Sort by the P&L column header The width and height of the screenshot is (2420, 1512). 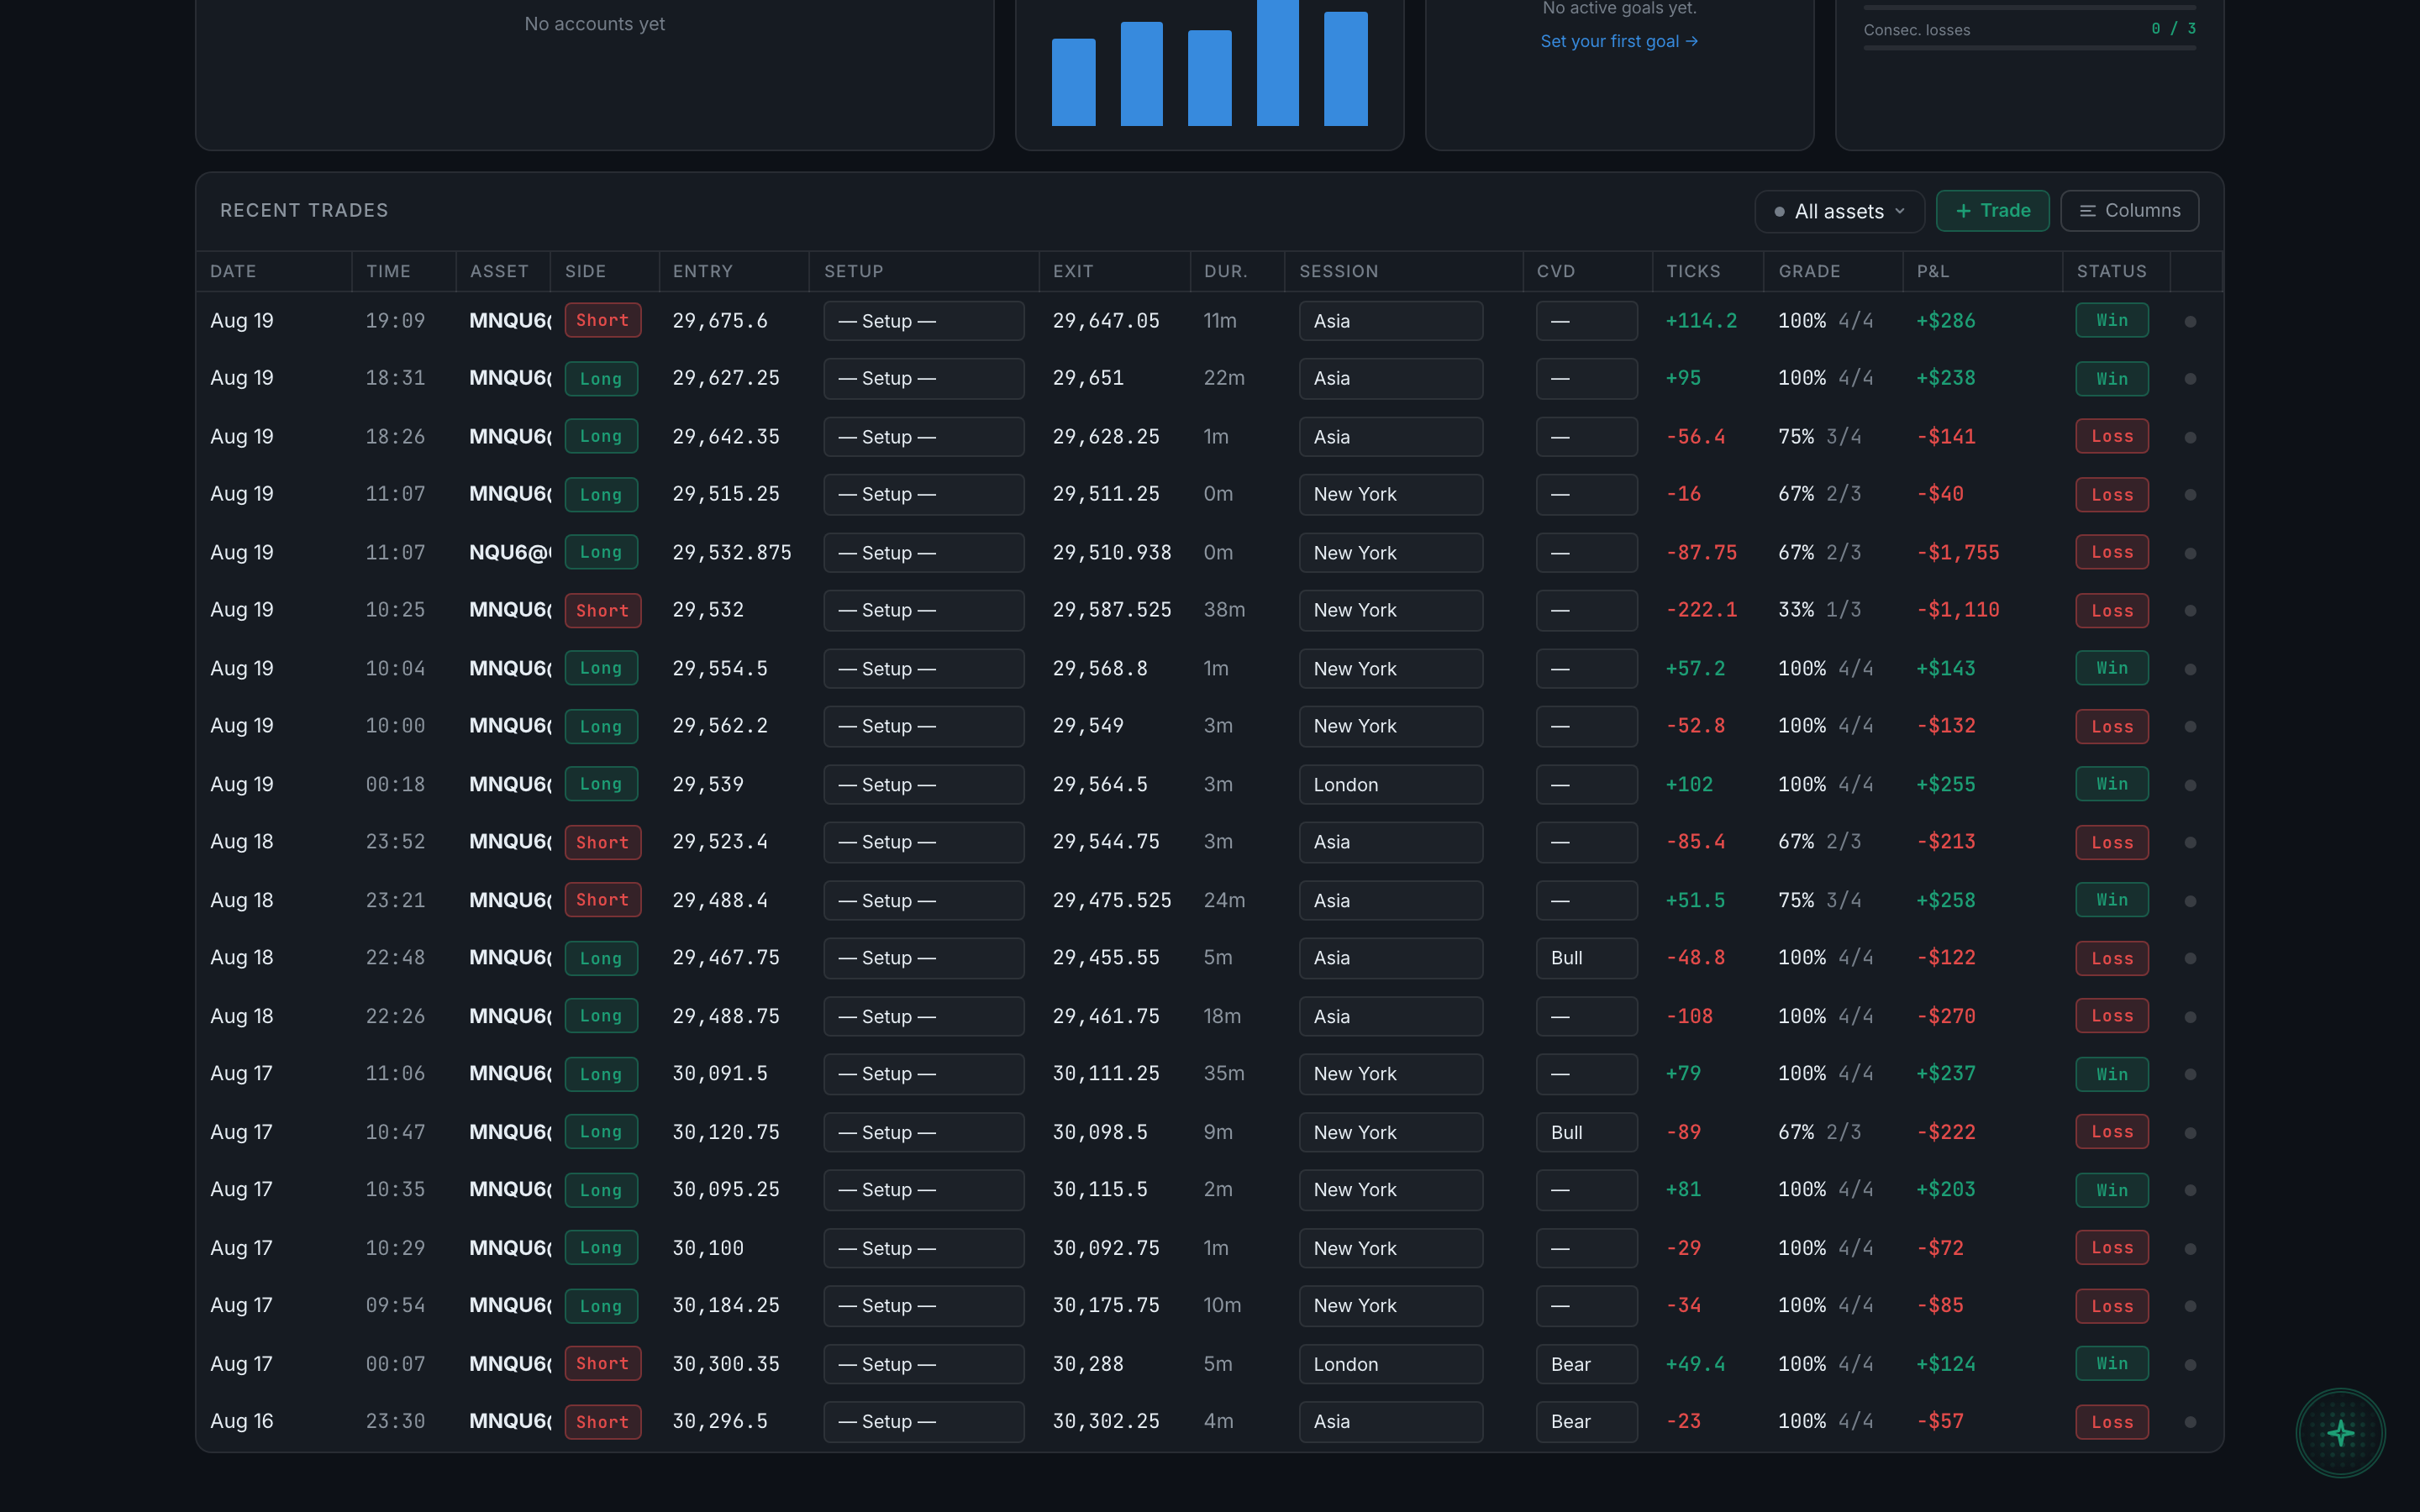click(1932, 271)
